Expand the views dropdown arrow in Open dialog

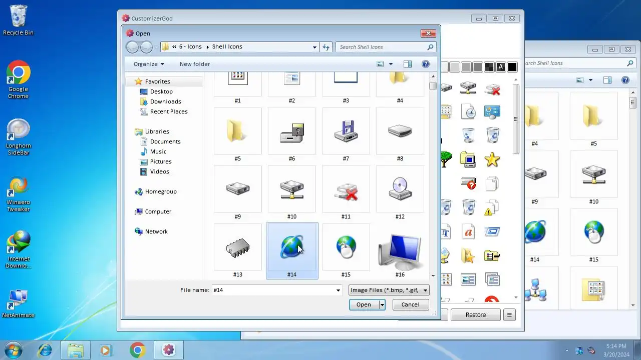[391, 64]
